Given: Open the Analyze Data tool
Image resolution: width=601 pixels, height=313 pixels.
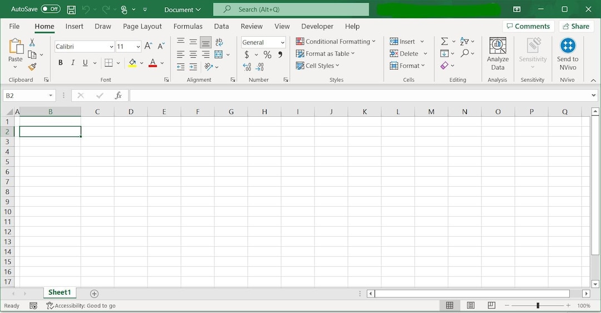Looking at the screenshot, I should tap(497, 54).
